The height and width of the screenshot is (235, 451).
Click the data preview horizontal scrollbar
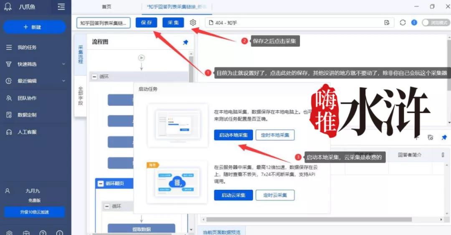[x=309, y=220]
